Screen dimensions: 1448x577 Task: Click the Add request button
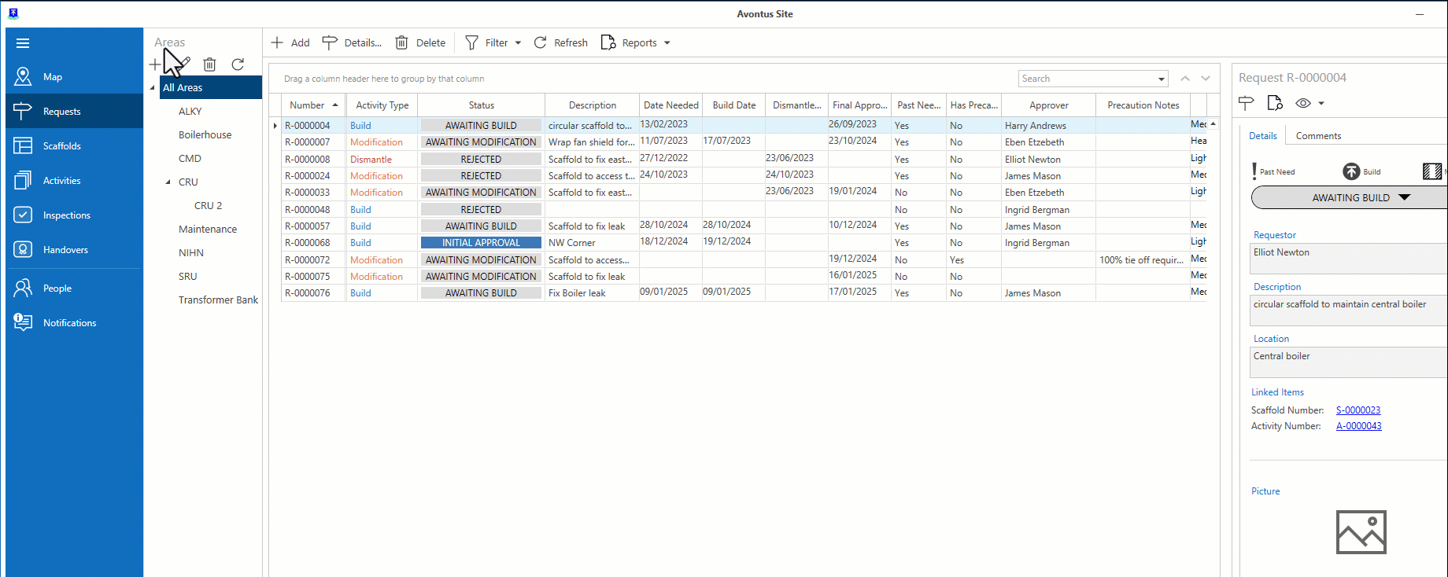coord(290,43)
